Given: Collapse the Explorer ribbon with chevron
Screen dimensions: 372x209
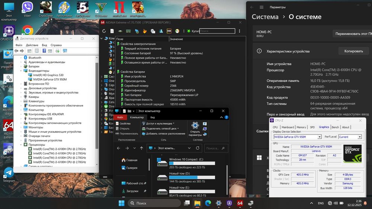Looking at the screenshot, I should pyautogui.click(x=221, y=117).
